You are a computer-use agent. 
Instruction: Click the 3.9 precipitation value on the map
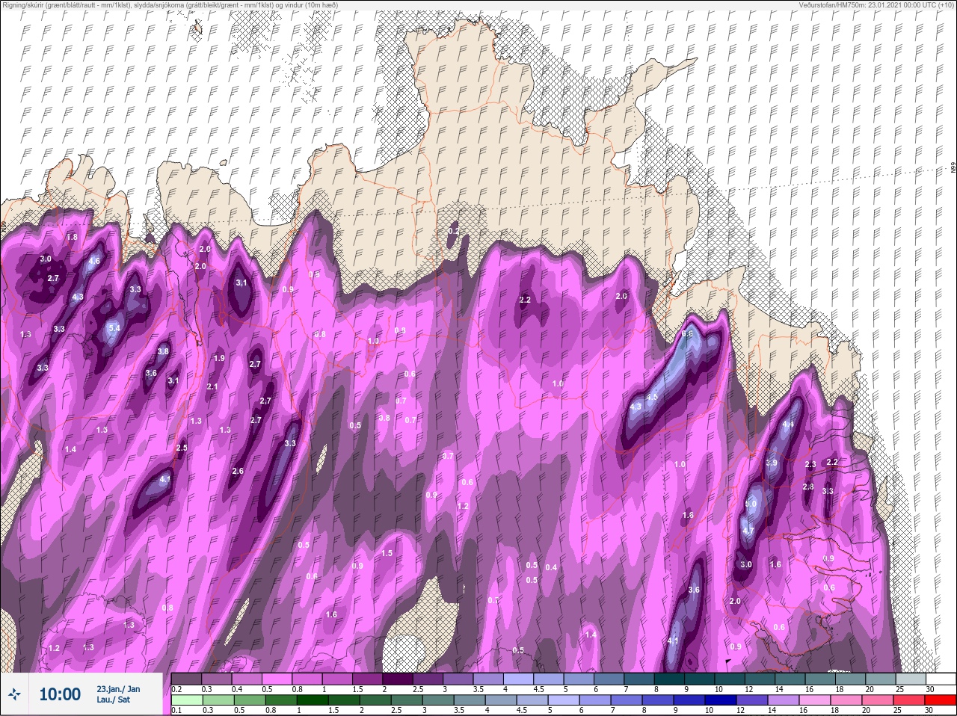pyautogui.click(x=772, y=463)
